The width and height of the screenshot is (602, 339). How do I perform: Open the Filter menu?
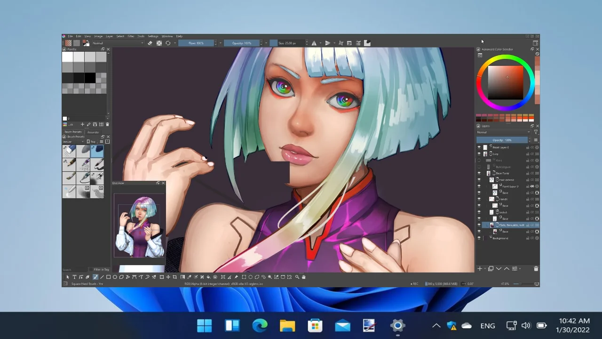(131, 36)
